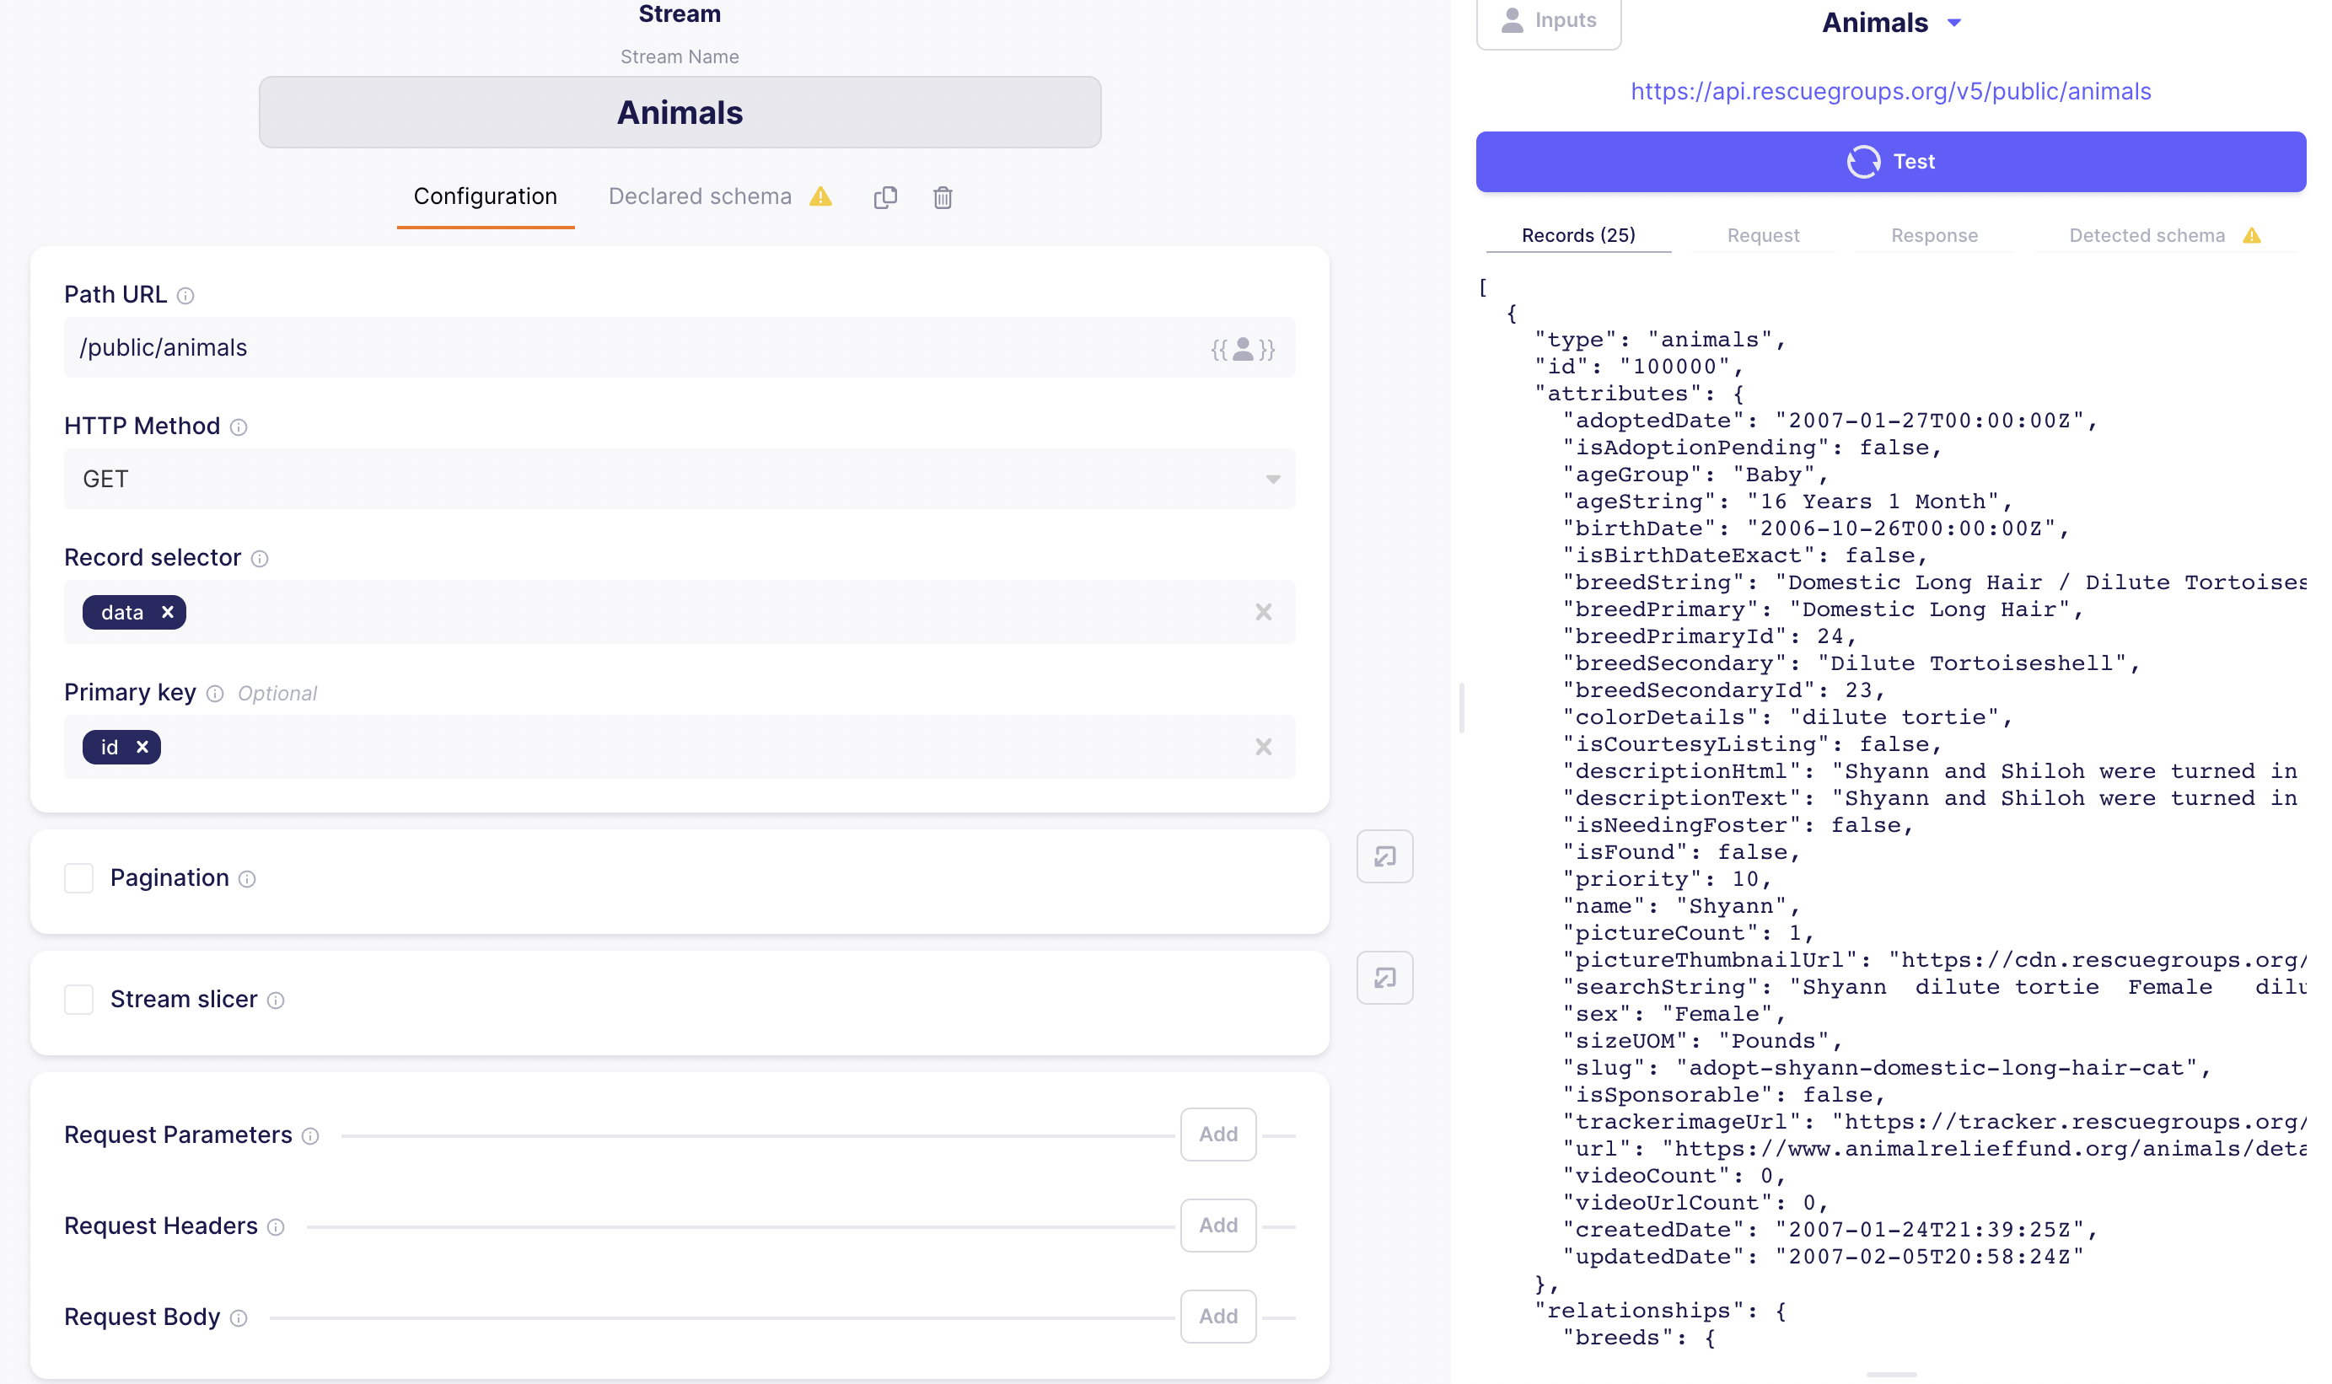Open the Inputs panel
Viewport: 2332px width, 1384px height.
point(1549,19)
